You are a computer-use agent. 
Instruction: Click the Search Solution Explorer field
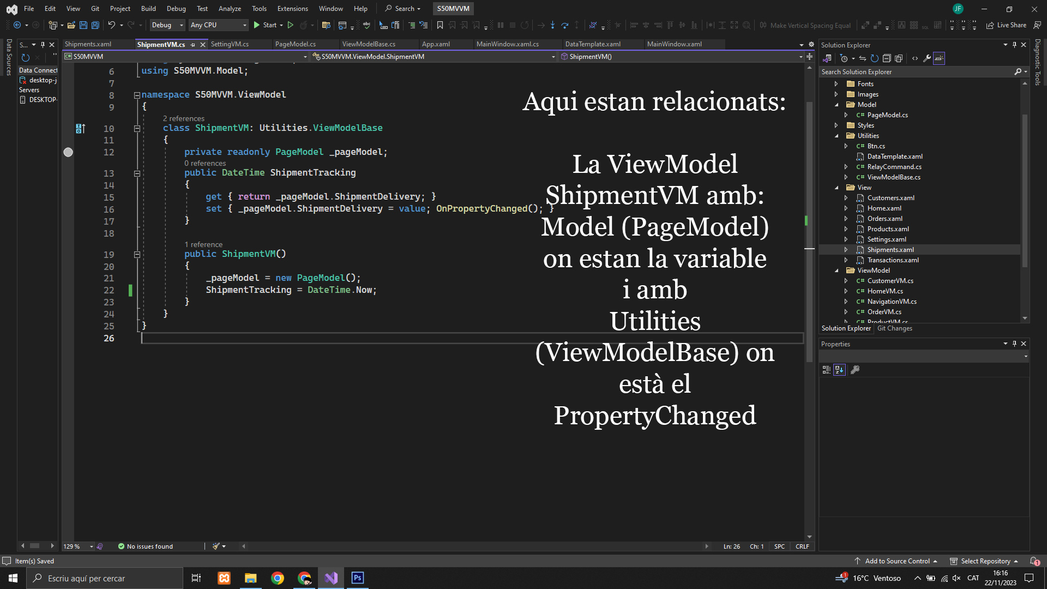pyautogui.click(x=916, y=72)
